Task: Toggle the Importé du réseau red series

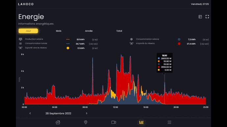Action: pyautogui.click(x=179, y=44)
